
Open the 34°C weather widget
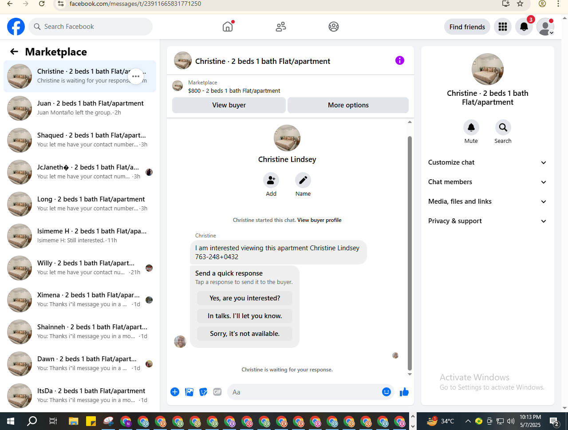click(441, 421)
